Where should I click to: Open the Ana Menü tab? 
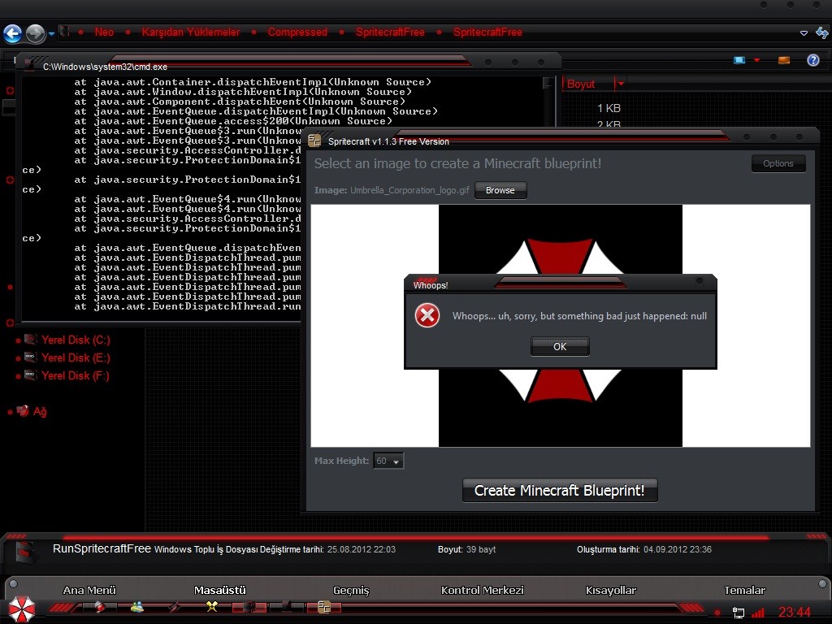(x=89, y=590)
